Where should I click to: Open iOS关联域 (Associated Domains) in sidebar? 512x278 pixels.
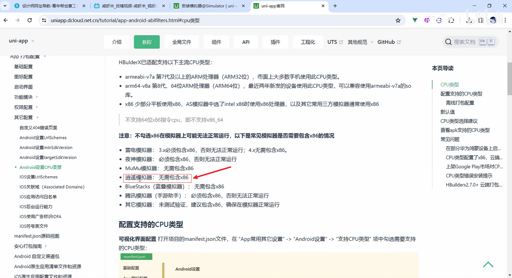52,187
